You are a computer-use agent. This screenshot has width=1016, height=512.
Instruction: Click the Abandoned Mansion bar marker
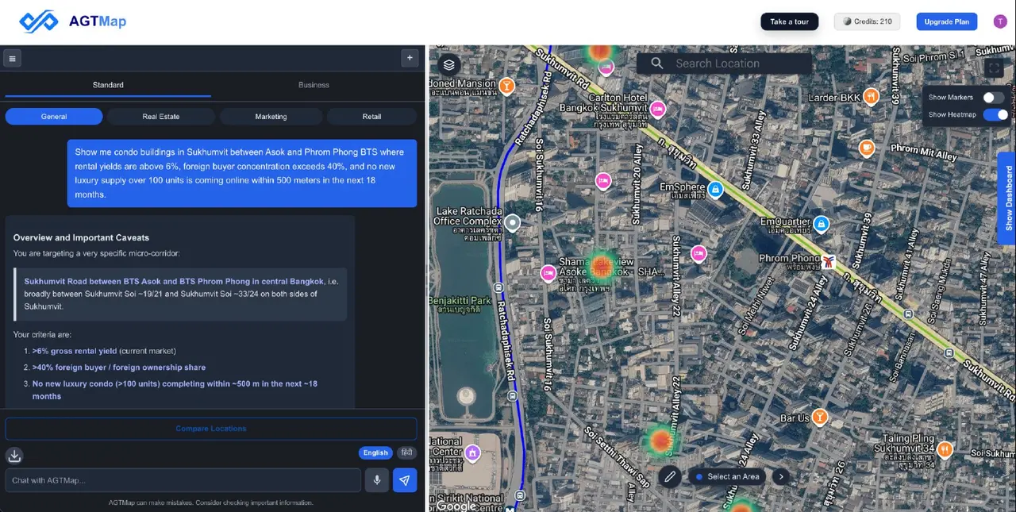506,84
